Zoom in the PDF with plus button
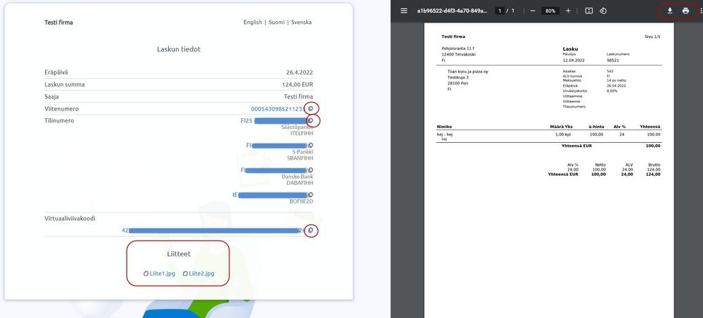The image size is (703, 318). click(568, 11)
